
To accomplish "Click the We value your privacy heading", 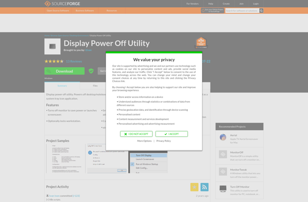I will [154, 59].
